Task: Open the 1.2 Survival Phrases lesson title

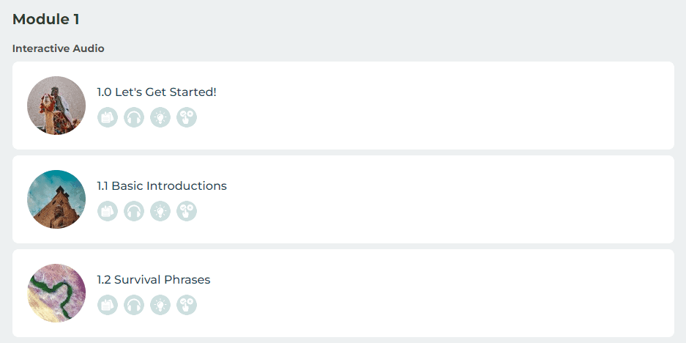Action: coord(154,280)
